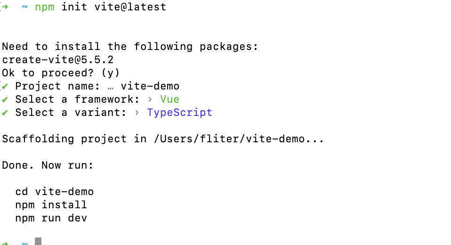Click the purple TypeScript variant text
The height and width of the screenshot is (245, 451).
[179, 113]
